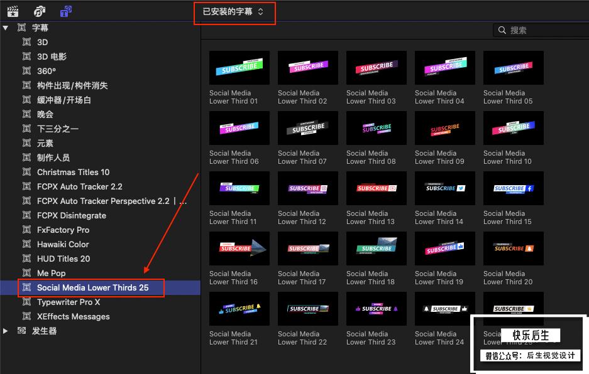Open the Photos and Audio sidebar icon
Viewport: 589px width, 374px height.
(x=40, y=11)
